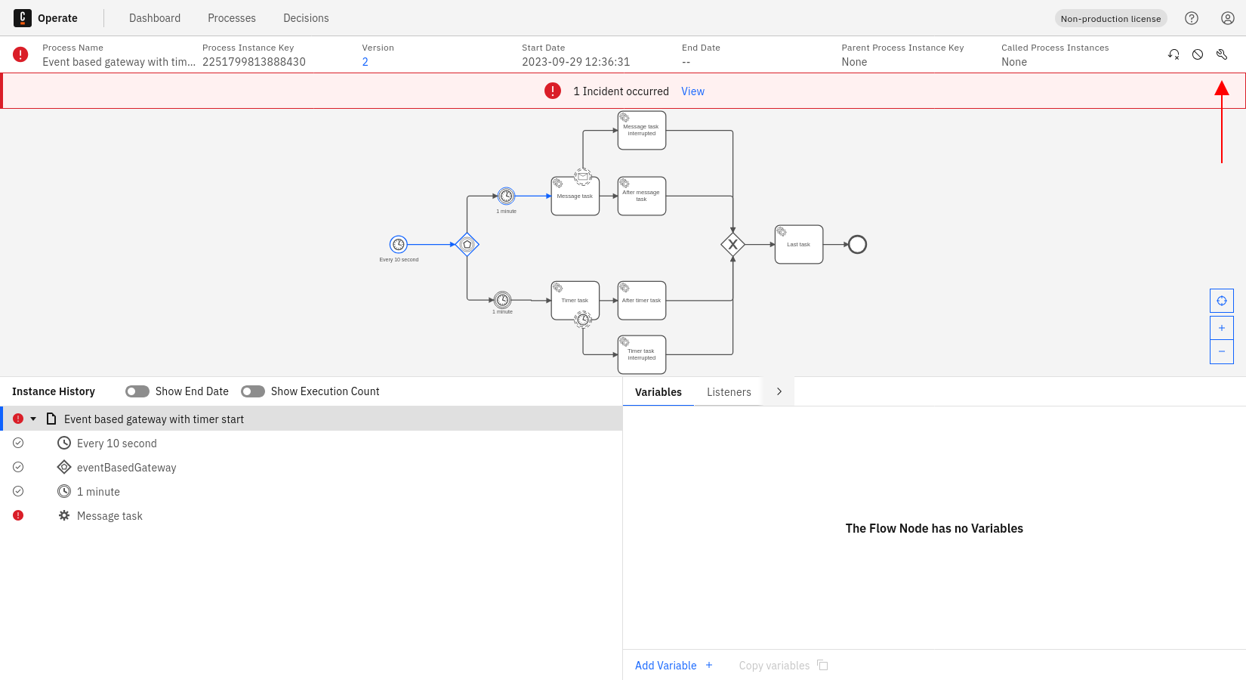Switch to the Listeners tab

coord(729,392)
